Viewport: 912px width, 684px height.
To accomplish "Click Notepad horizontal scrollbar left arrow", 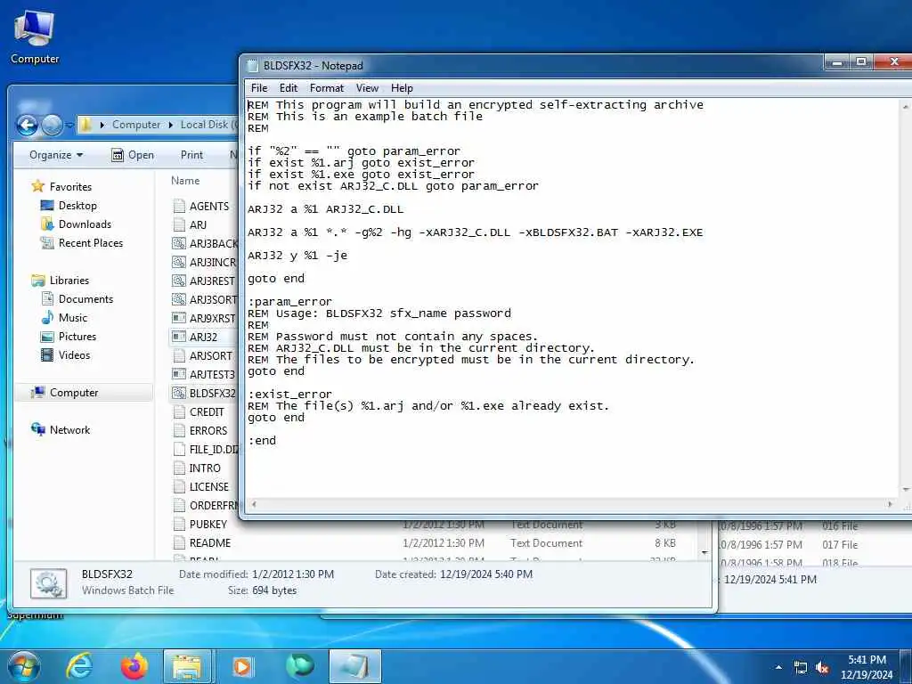I will point(254,504).
